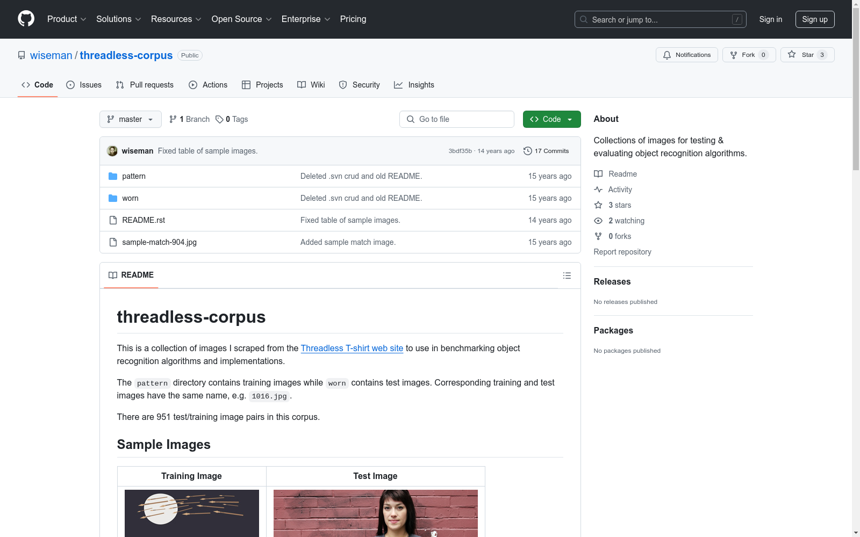Open the README outline menu icon
Screen dimensions: 860x537
pos(567,275)
